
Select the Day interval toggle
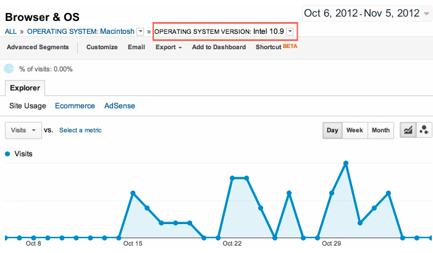coord(332,131)
